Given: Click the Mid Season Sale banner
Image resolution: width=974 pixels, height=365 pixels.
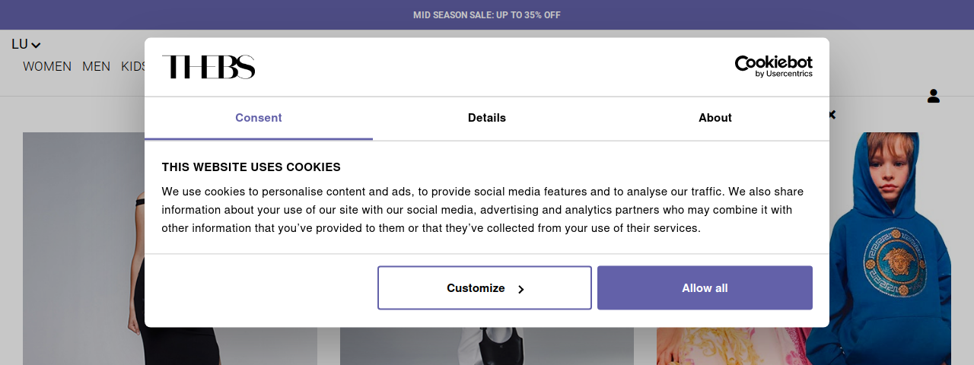Looking at the screenshot, I should [487, 15].
